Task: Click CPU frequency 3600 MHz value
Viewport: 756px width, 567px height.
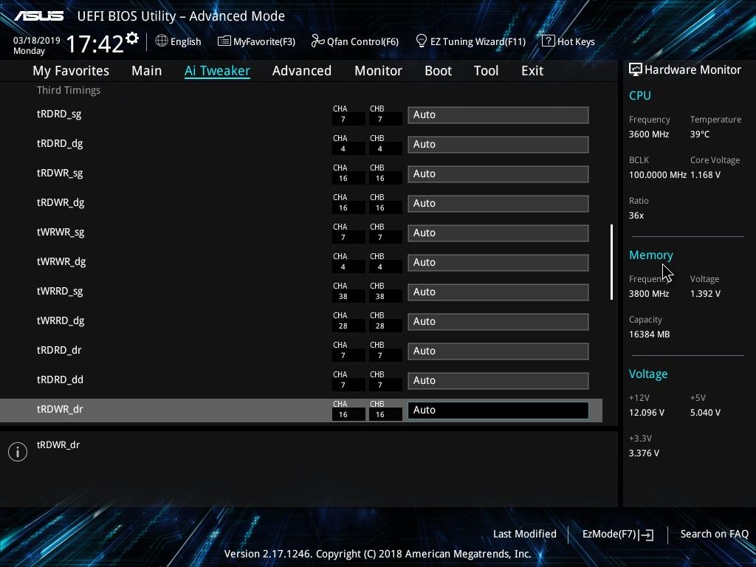Action: [648, 134]
